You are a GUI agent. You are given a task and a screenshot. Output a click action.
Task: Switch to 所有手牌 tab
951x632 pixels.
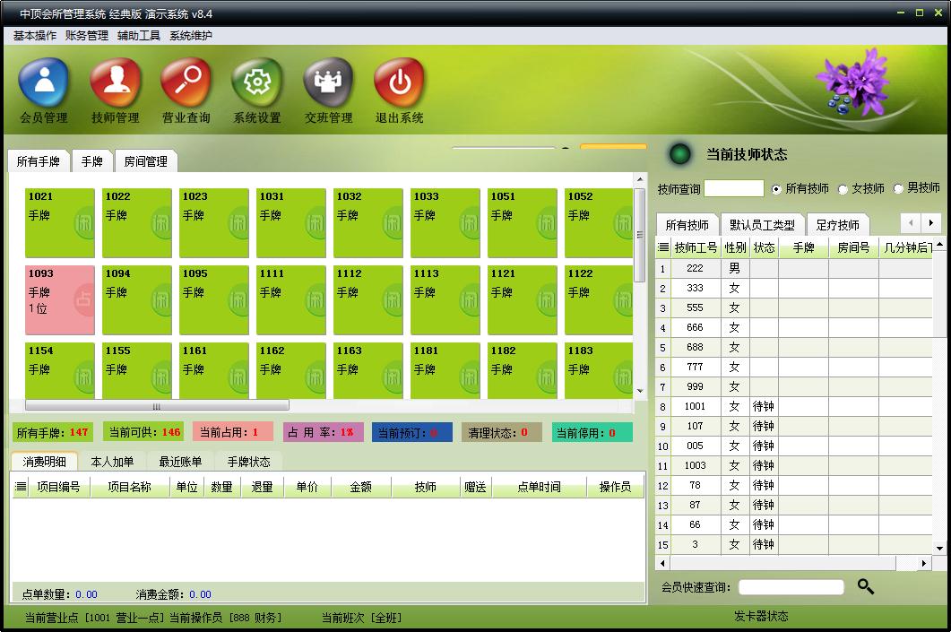pyautogui.click(x=39, y=161)
